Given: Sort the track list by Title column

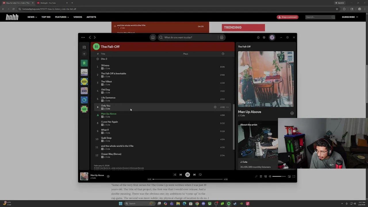Looking at the screenshot, I should click(x=103, y=54).
